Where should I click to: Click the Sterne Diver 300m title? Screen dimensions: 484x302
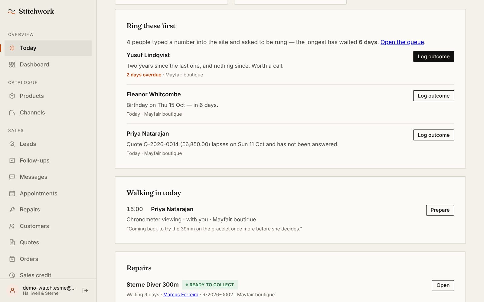click(152, 285)
